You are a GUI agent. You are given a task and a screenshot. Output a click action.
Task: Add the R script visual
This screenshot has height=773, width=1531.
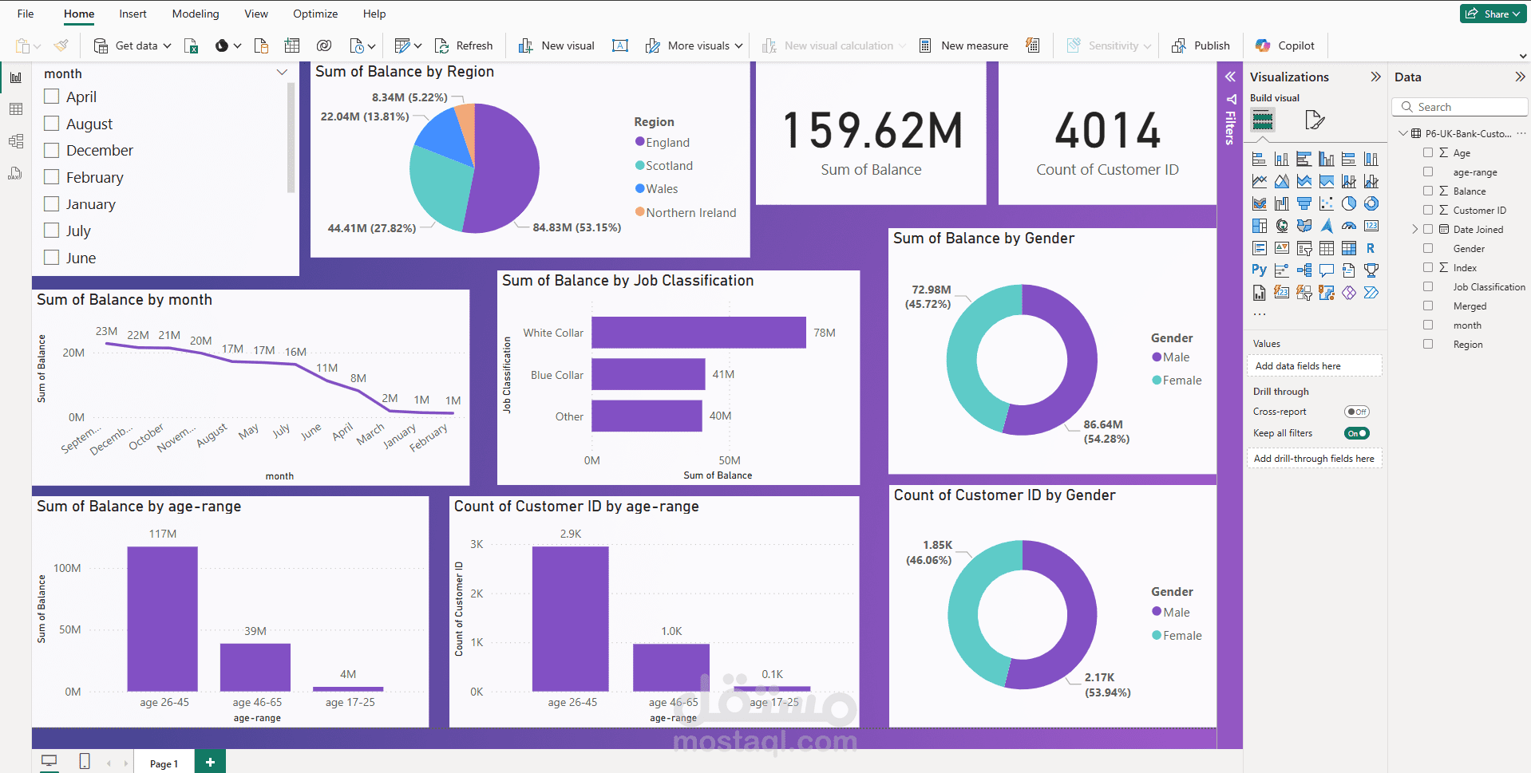coord(1371,248)
